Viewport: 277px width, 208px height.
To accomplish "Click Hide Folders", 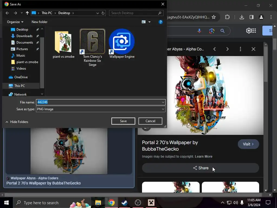I will 17,122.
